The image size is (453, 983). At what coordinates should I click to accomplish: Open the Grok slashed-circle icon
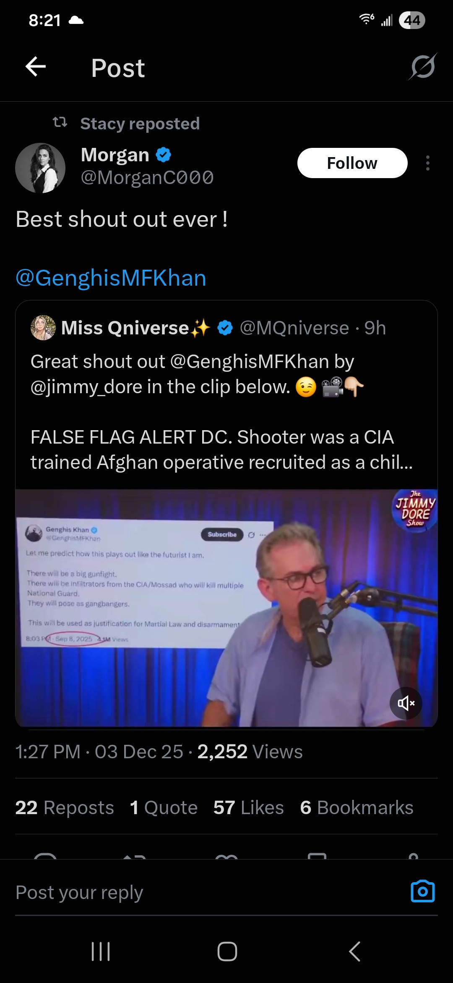click(422, 67)
